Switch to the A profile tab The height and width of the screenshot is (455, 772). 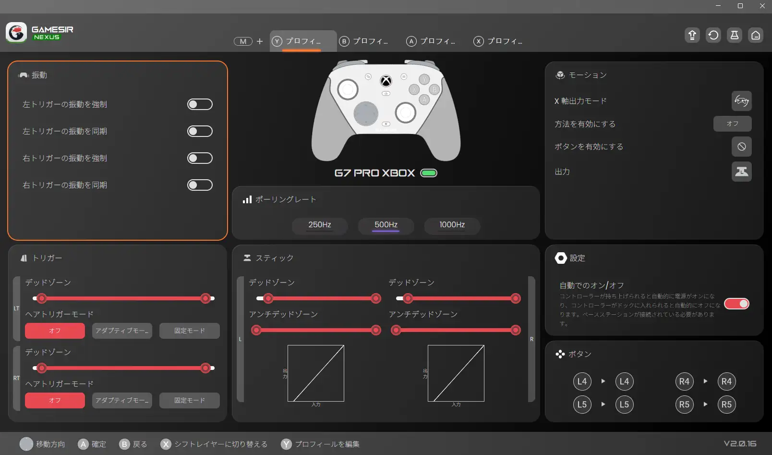click(x=431, y=41)
